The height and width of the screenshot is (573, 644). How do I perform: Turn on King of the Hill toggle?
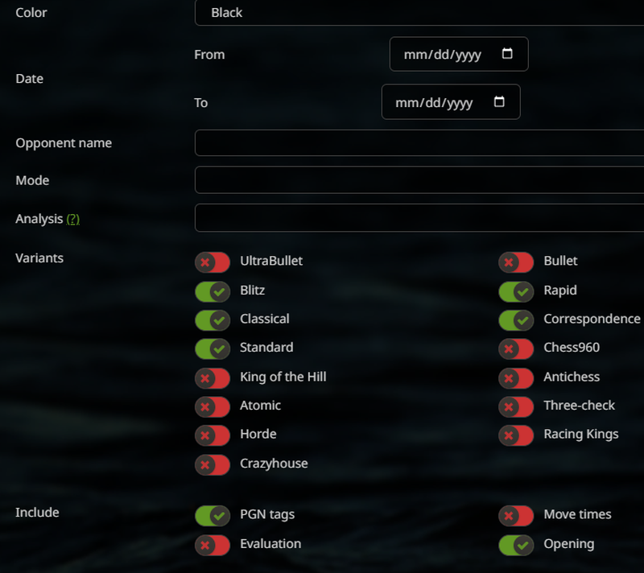[213, 377]
